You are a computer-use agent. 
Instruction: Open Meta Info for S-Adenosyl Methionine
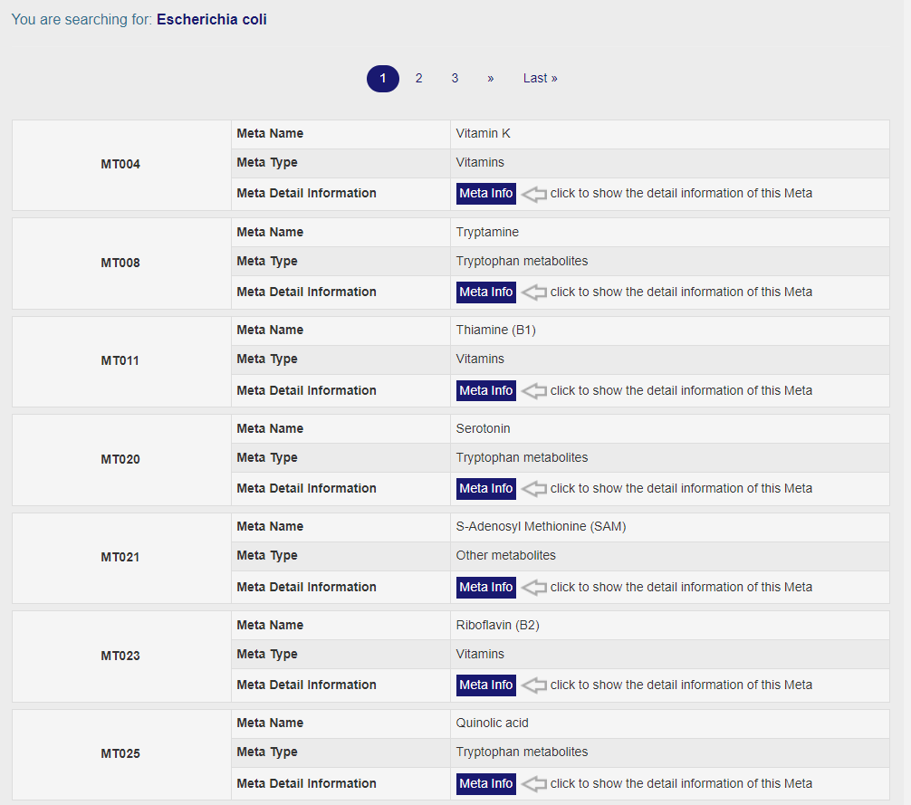pyautogui.click(x=485, y=587)
